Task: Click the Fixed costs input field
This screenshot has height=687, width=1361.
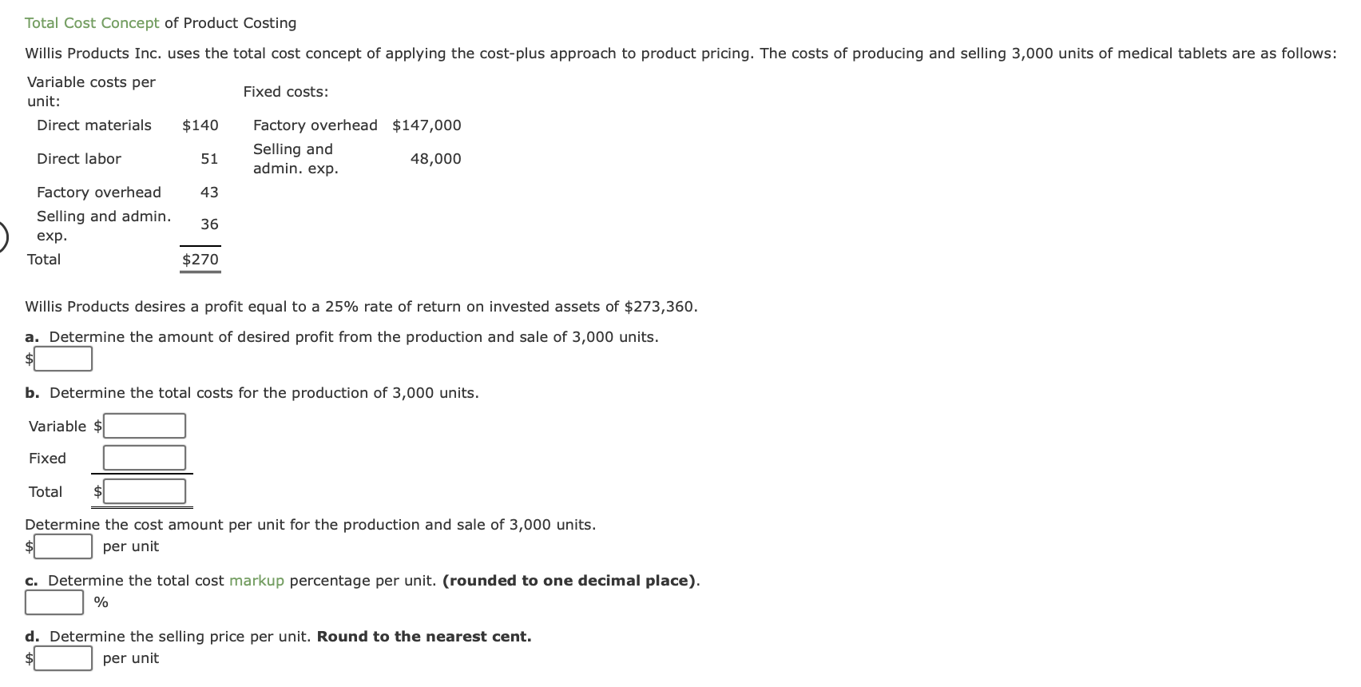Action: (x=144, y=457)
